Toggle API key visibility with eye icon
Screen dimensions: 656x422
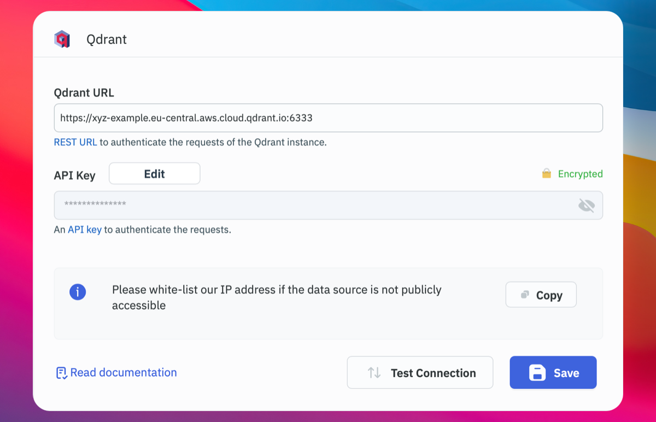coord(586,206)
